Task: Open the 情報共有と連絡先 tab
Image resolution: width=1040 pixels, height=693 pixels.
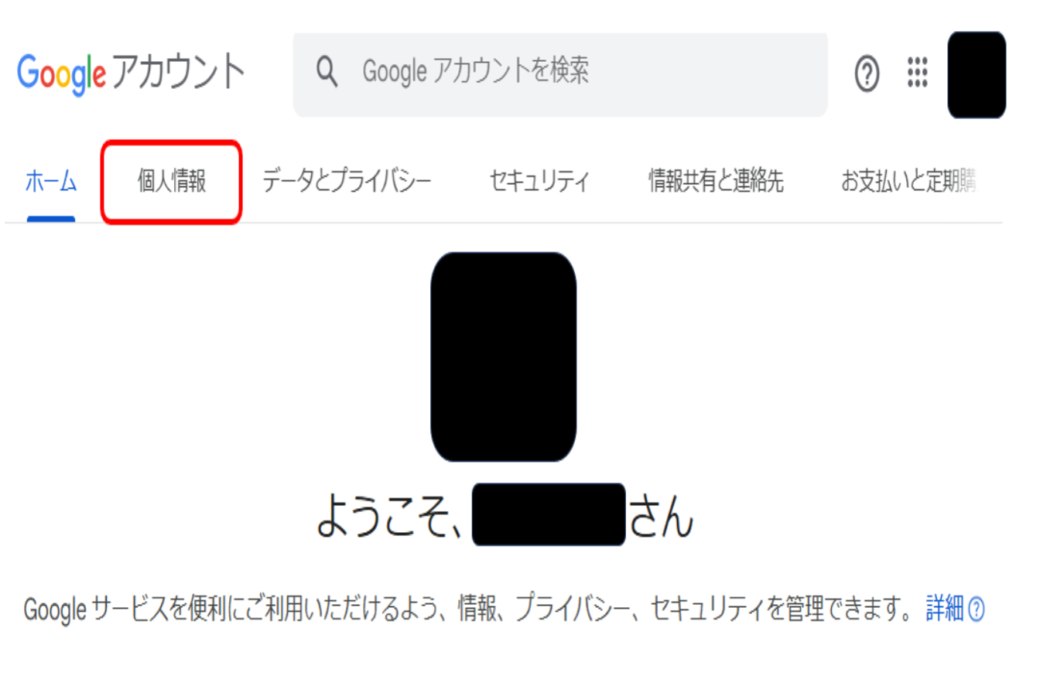Action: click(716, 183)
